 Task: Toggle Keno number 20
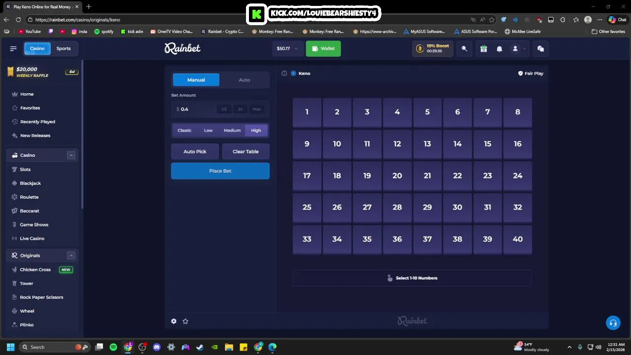(397, 176)
